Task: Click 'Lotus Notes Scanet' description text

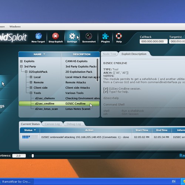Action: (78, 109)
